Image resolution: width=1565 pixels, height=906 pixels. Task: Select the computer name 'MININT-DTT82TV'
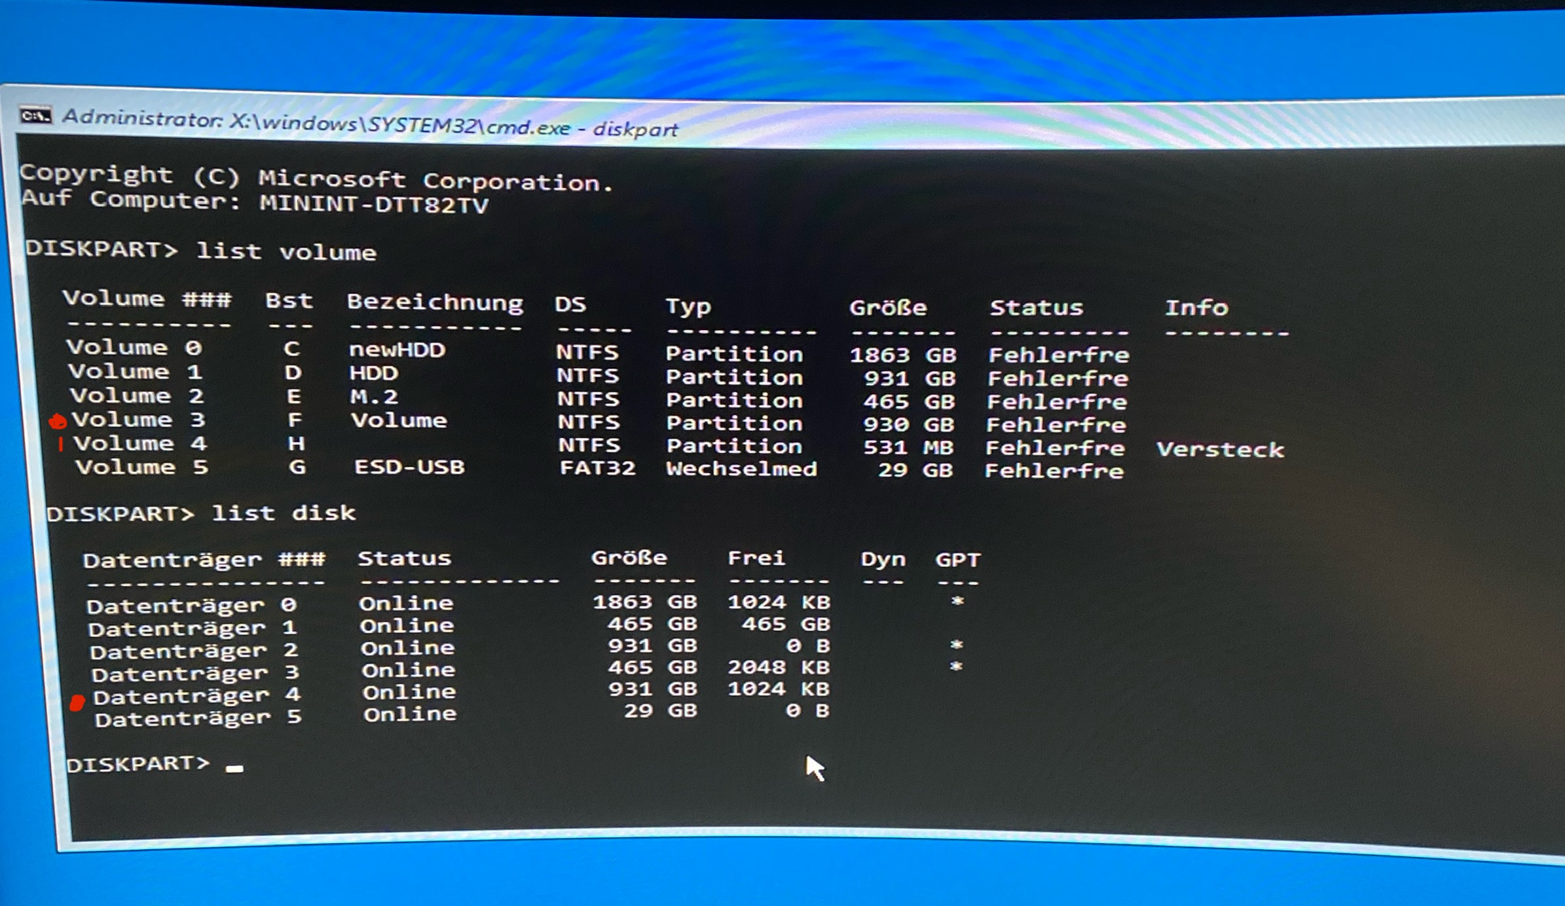point(374,204)
